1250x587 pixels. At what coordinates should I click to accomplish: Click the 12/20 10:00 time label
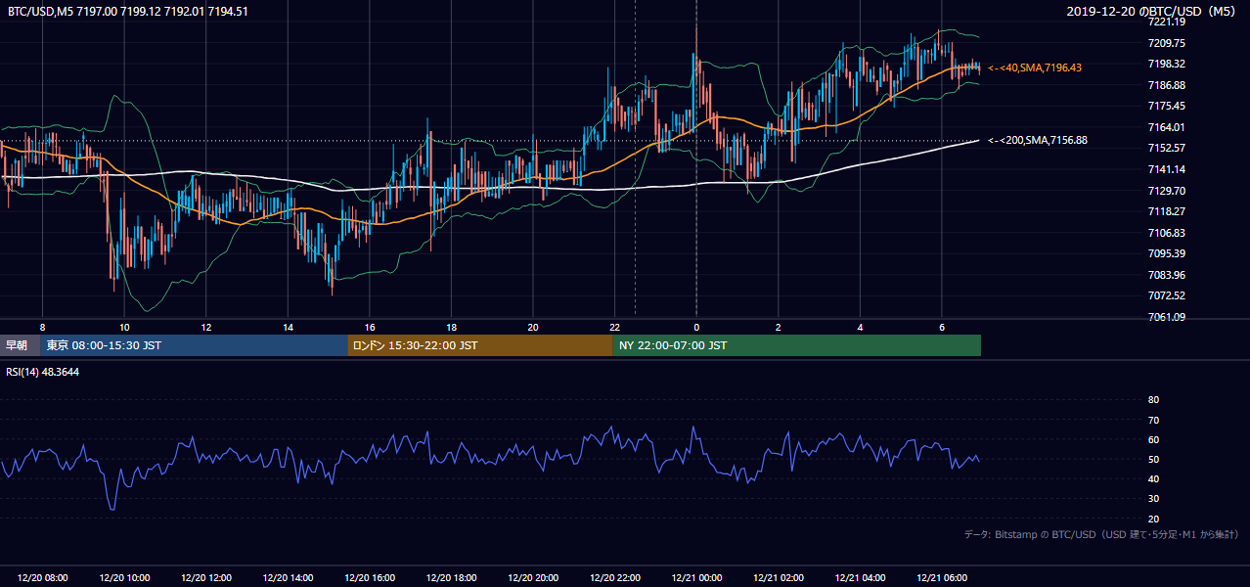(124, 578)
